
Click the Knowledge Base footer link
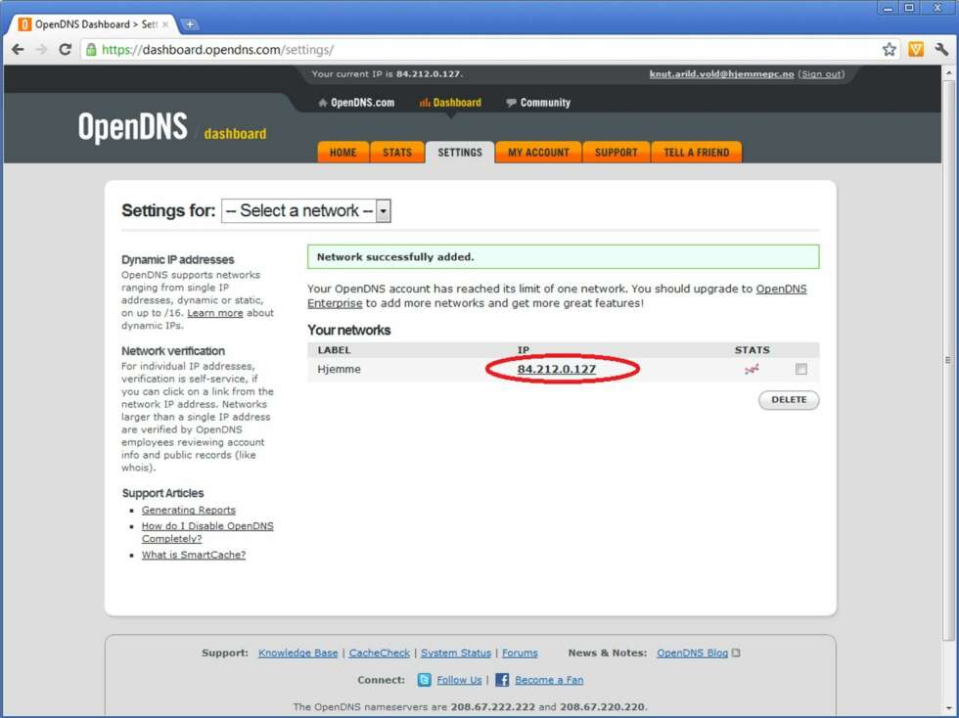[x=297, y=653]
